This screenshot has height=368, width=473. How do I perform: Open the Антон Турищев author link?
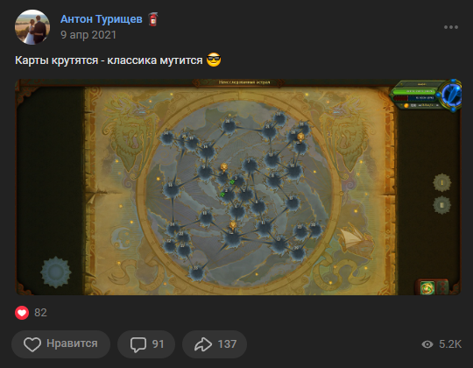pos(101,19)
